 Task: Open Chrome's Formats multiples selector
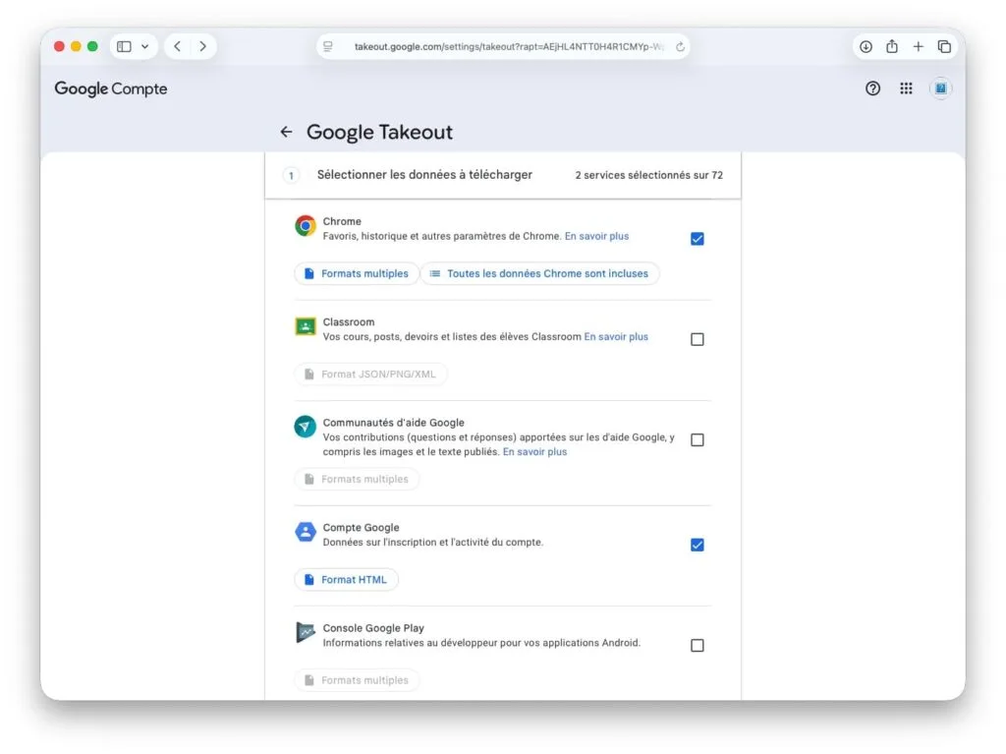[357, 273]
